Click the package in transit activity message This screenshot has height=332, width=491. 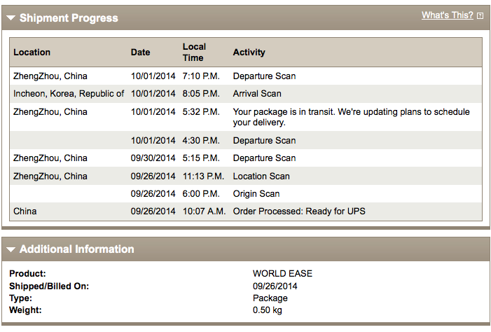(x=351, y=117)
